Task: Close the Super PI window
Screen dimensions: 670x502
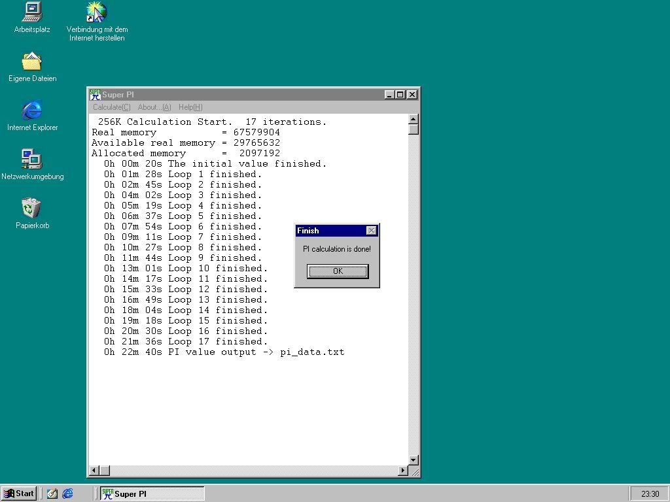Action: pyautogui.click(x=412, y=95)
